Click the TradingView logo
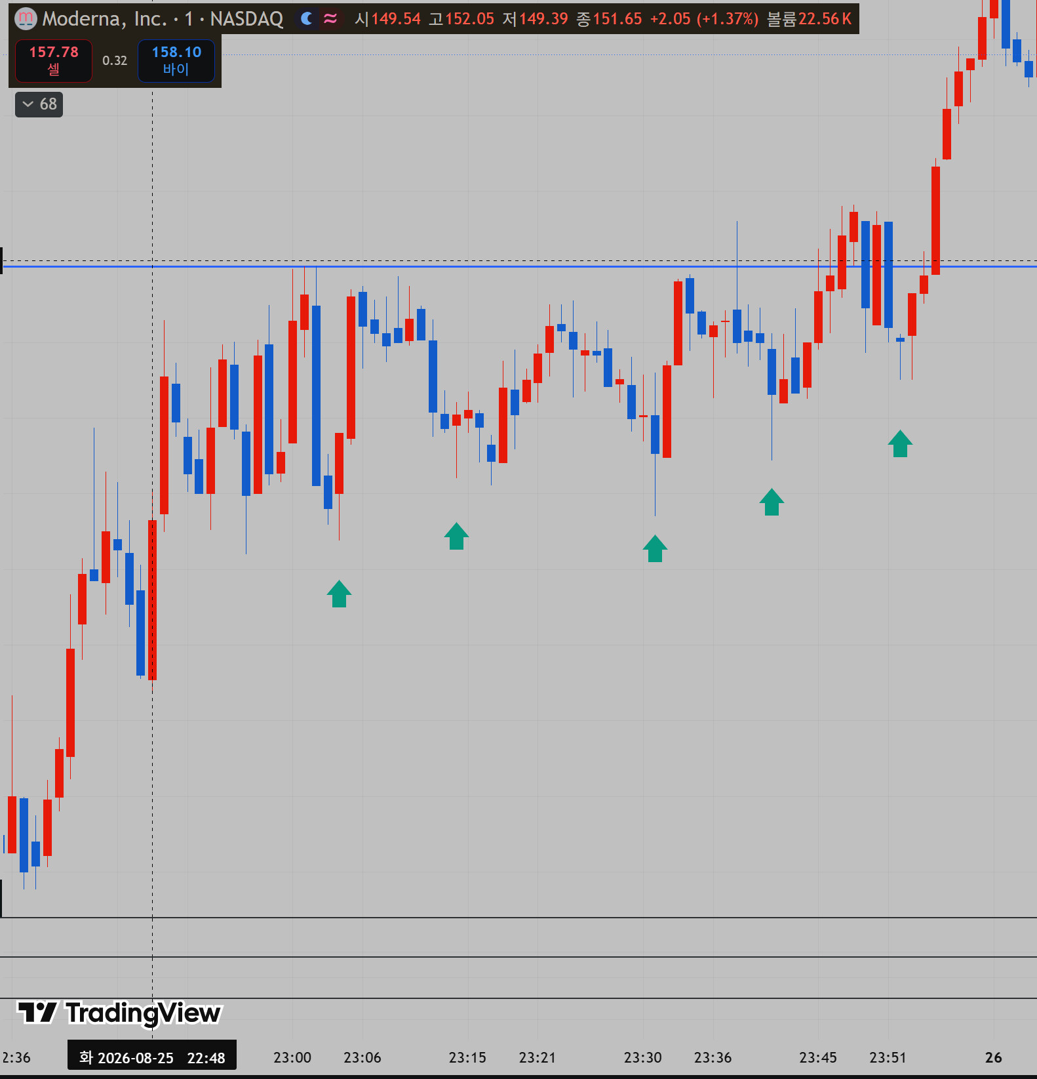The width and height of the screenshot is (1037, 1079). click(119, 1013)
